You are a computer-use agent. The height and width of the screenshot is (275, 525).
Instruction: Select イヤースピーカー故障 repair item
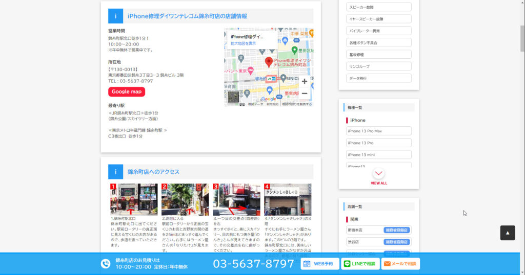pos(379,19)
